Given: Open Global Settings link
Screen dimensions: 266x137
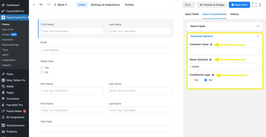Looking at the screenshot, I should pyautogui.click(x=10, y=45).
